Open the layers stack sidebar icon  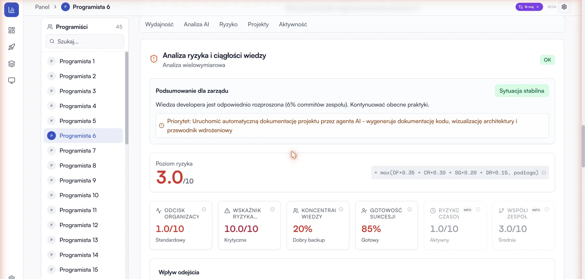pos(12,64)
